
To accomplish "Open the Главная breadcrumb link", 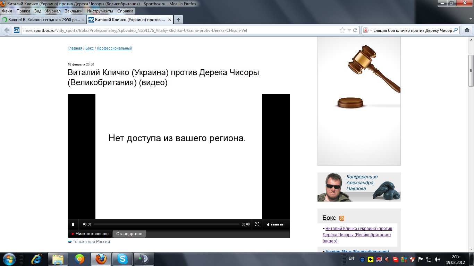I will (x=75, y=48).
